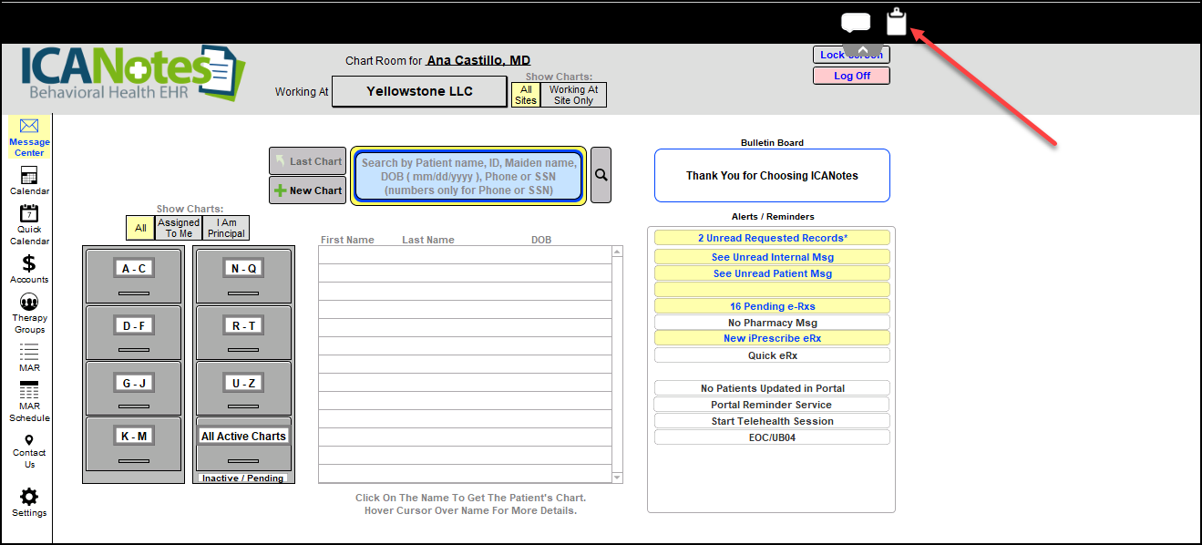
Task: Click the New Chart button
Action: coord(307,190)
